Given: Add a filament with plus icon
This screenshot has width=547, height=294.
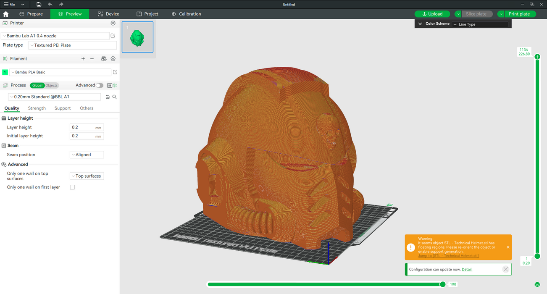Looking at the screenshot, I should click(83, 59).
